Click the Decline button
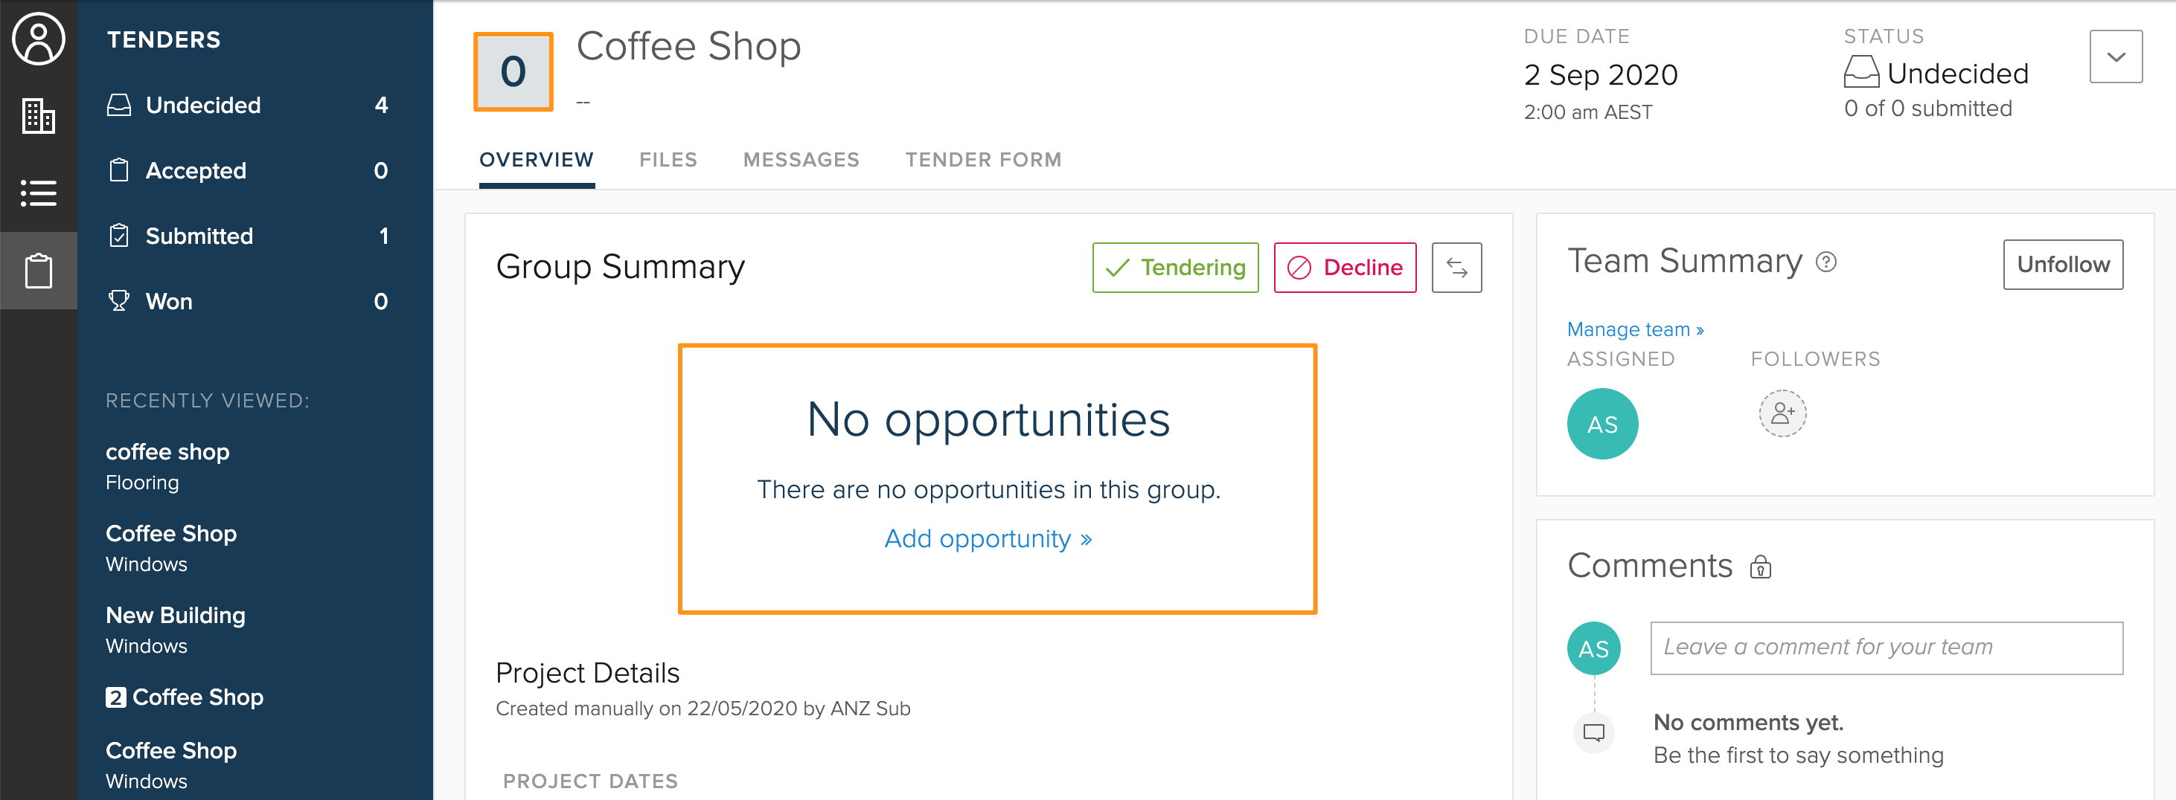2176x800 pixels. coord(1345,268)
